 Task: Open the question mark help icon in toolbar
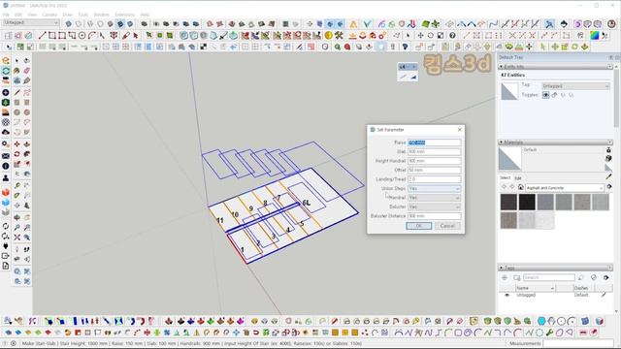[x=452, y=36]
